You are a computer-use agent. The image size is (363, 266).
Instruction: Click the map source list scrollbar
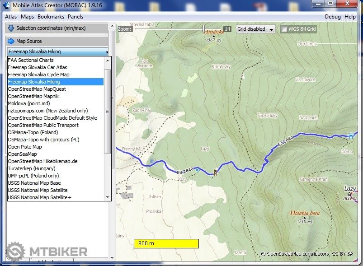pyautogui.click(x=107, y=111)
